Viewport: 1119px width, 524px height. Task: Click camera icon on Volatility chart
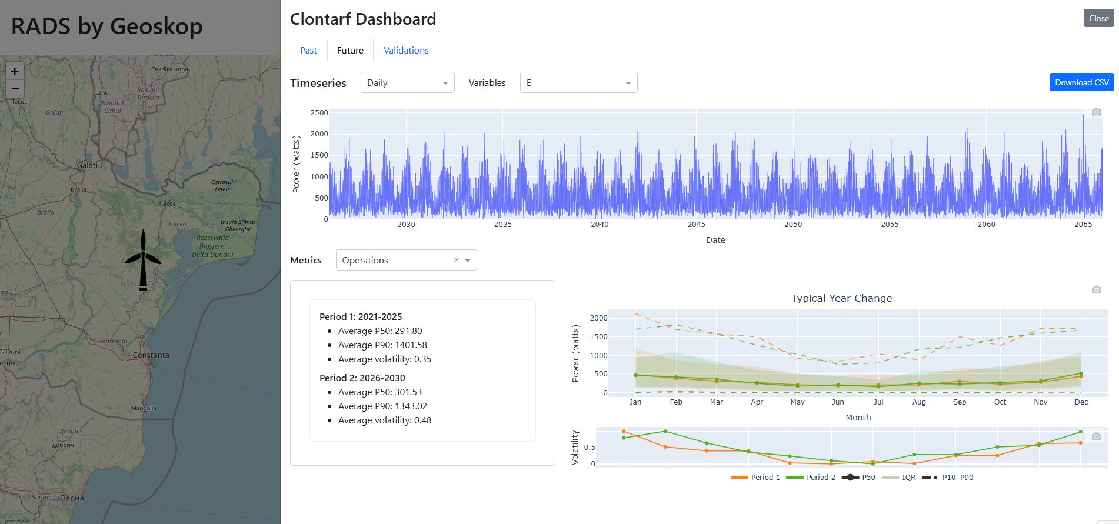tap(1096, 437)
